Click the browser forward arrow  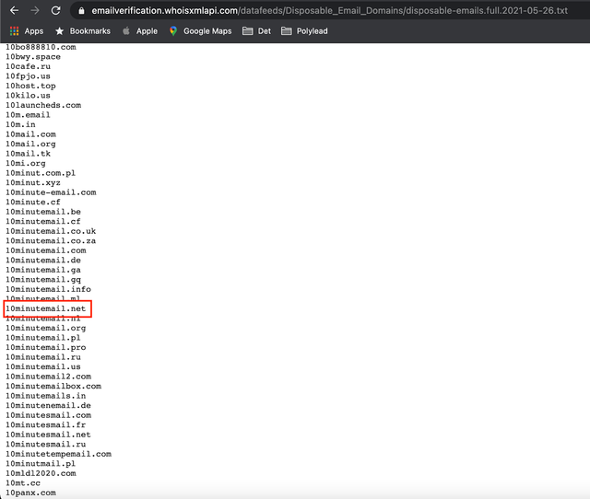tap(35, 10)
